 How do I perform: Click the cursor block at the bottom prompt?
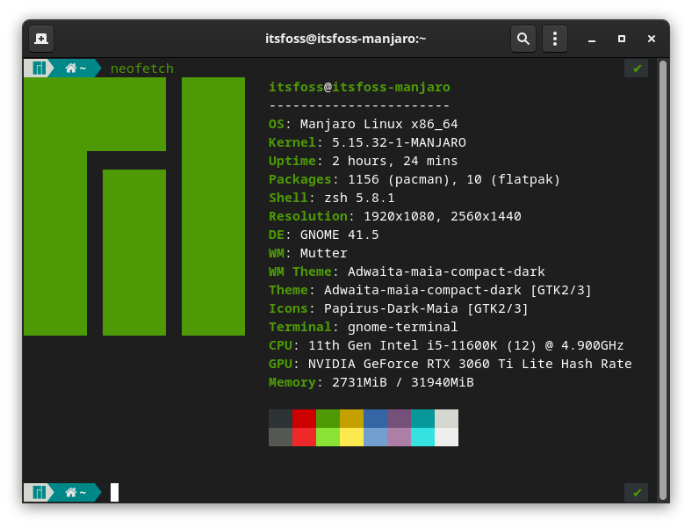click(114, 493)
